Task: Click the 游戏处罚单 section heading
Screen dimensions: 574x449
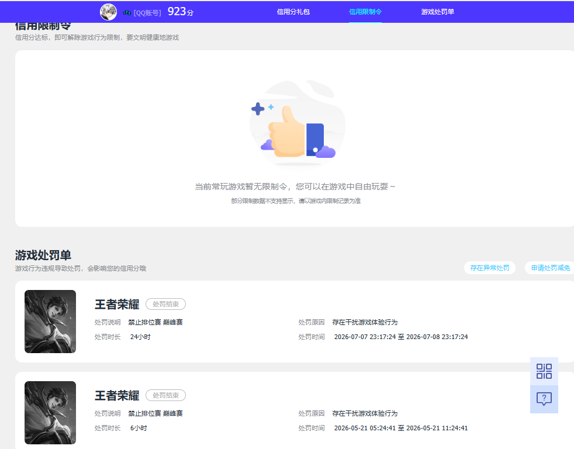Action: point(43,255)
